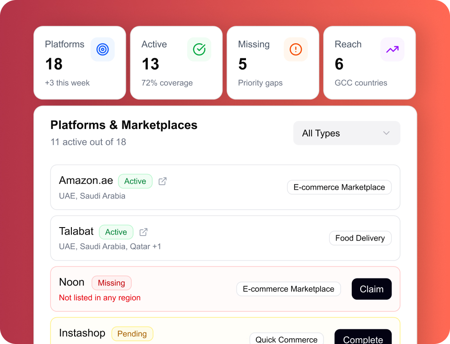Claim the Noon marketplace listing

tap(371, 289)
